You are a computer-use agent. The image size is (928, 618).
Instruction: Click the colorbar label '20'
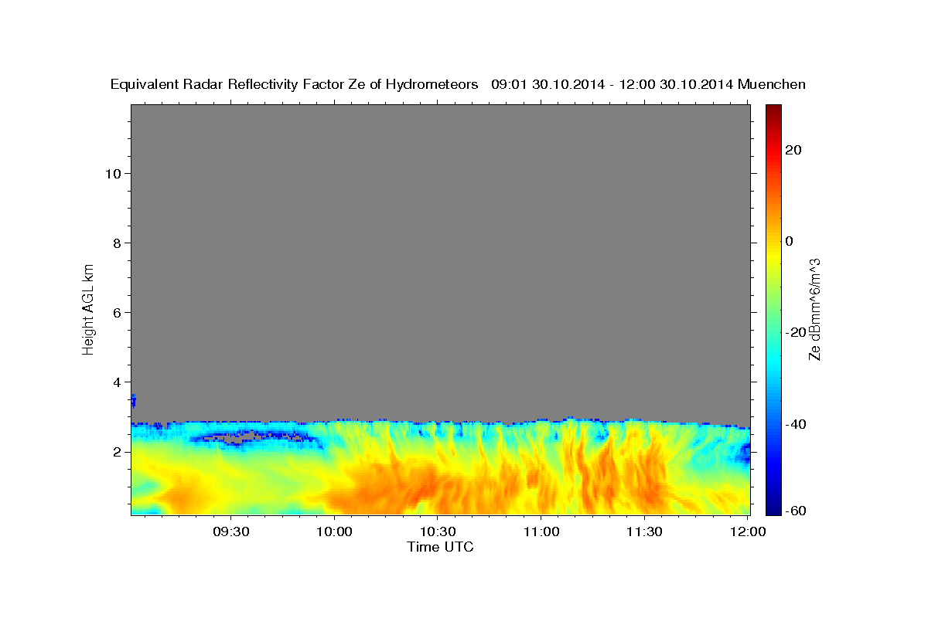pos(793,150)
